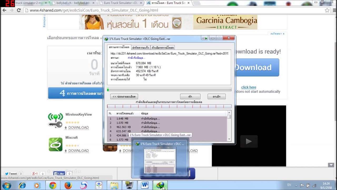The height and width of the screenshot is (190, 337).
Task: Click the green download progress bar
Action: [169, 90]
